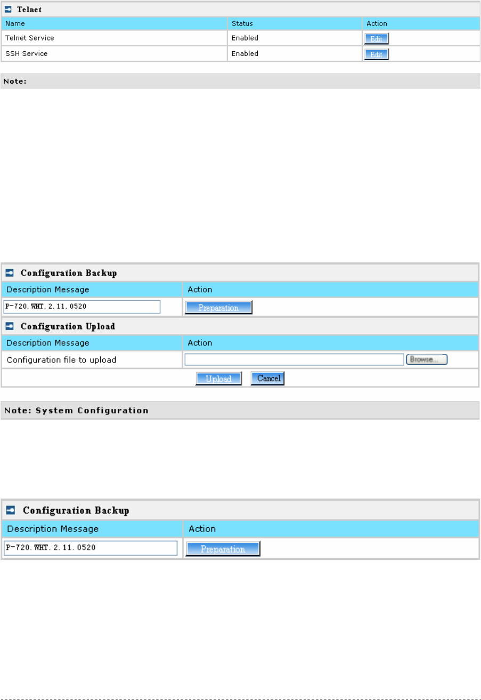
Task: Click Preparation in the lower Configuration Backup
Action: 223,549
